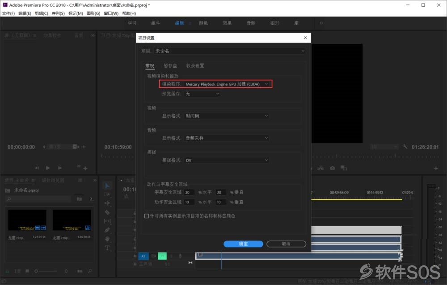447x285 pixels.
Task: Toggle sync lock on track A3
Action: (153, 256)
